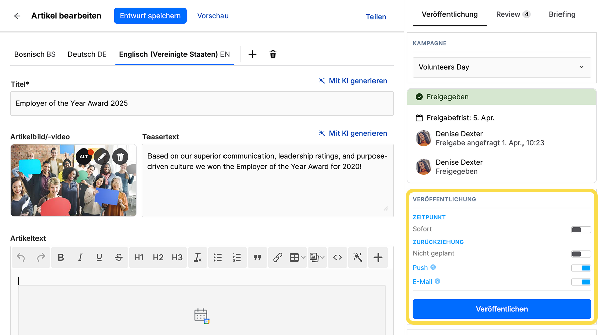This screenshot has height=335, width=598.
Task: Apply H2 heading style
Action: coord(158,257)
